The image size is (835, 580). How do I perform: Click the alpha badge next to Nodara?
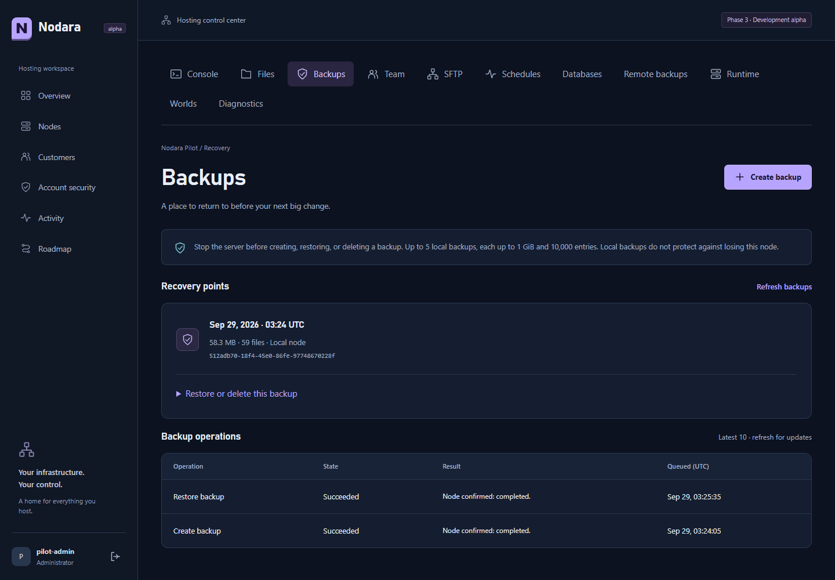(115, 29)
